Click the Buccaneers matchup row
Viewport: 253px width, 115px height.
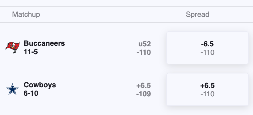pyautogui.click(x=126, y=48)
